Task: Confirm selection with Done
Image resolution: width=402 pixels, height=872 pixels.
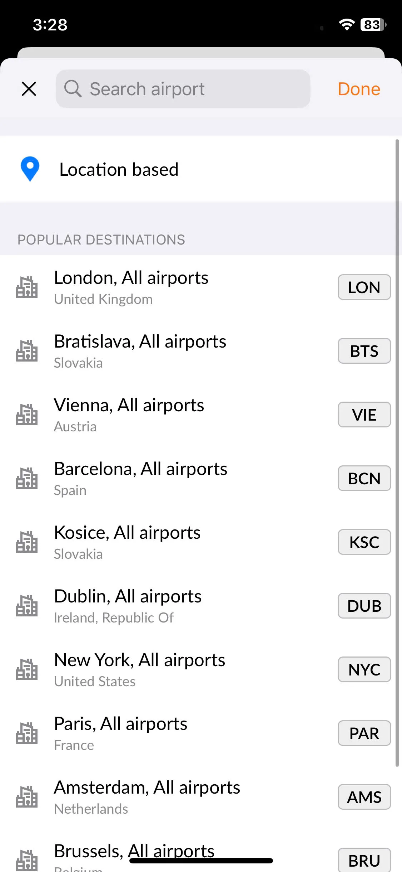Action: pos(359,89)
